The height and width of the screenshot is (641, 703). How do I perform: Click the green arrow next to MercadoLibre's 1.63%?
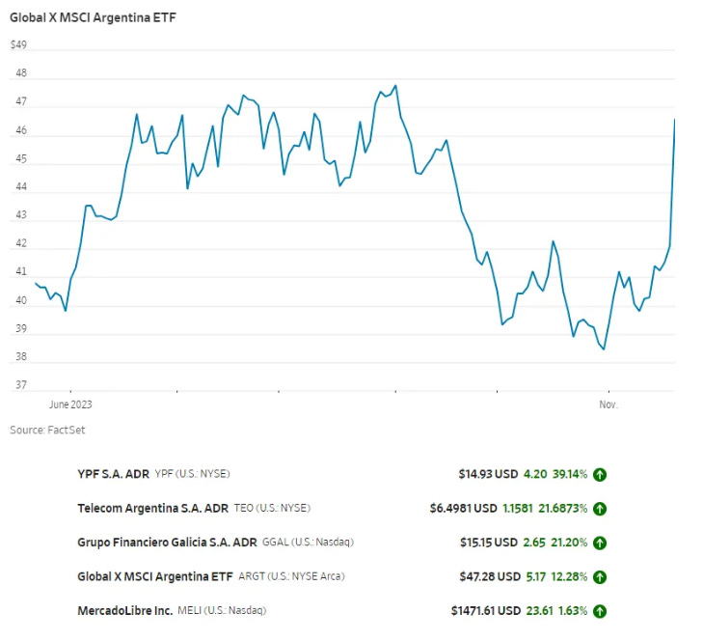(600, 611)
